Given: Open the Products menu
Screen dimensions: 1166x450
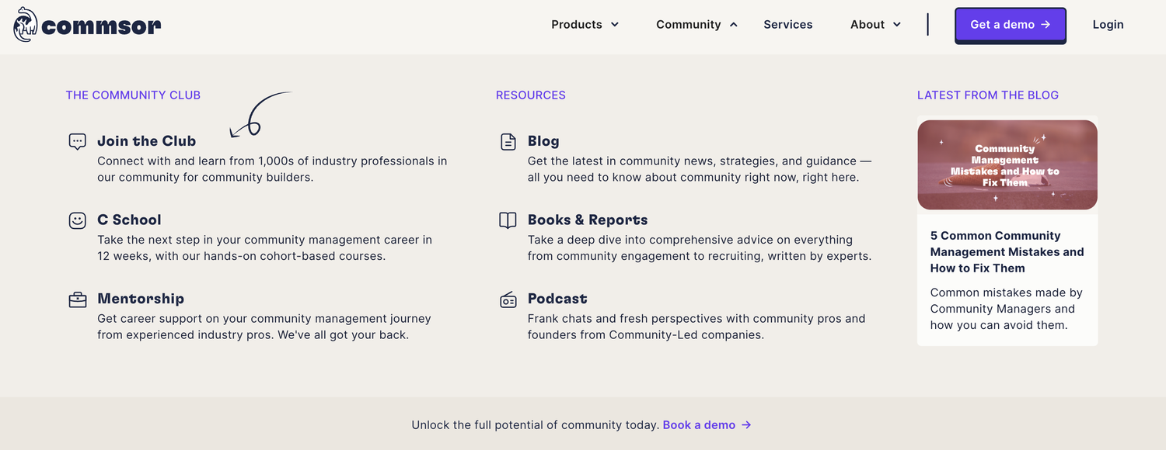Looking at the screenshot, I should point(577,25).
